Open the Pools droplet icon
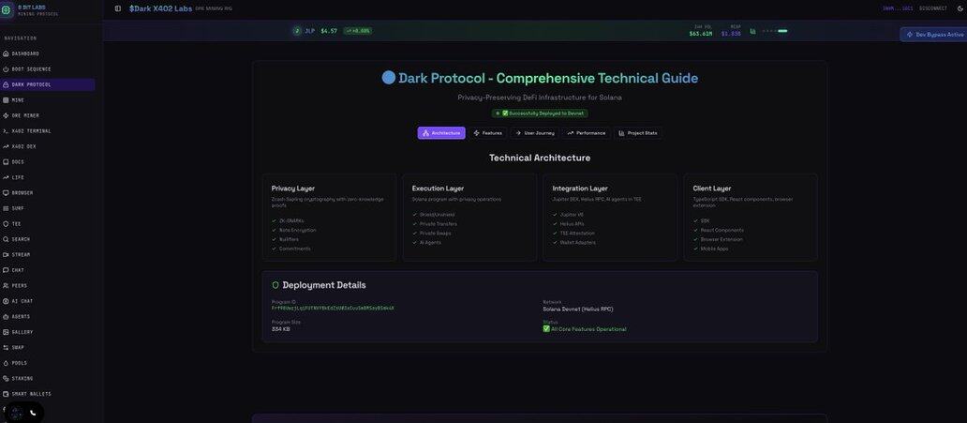Image resolution: width=967 pixels, height=423 pixels. (x=6, y=363)
